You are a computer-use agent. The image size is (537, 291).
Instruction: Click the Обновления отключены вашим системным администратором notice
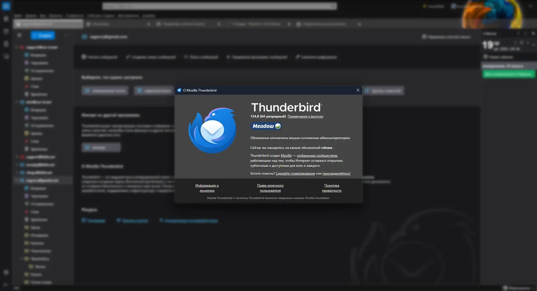point(300,138)
